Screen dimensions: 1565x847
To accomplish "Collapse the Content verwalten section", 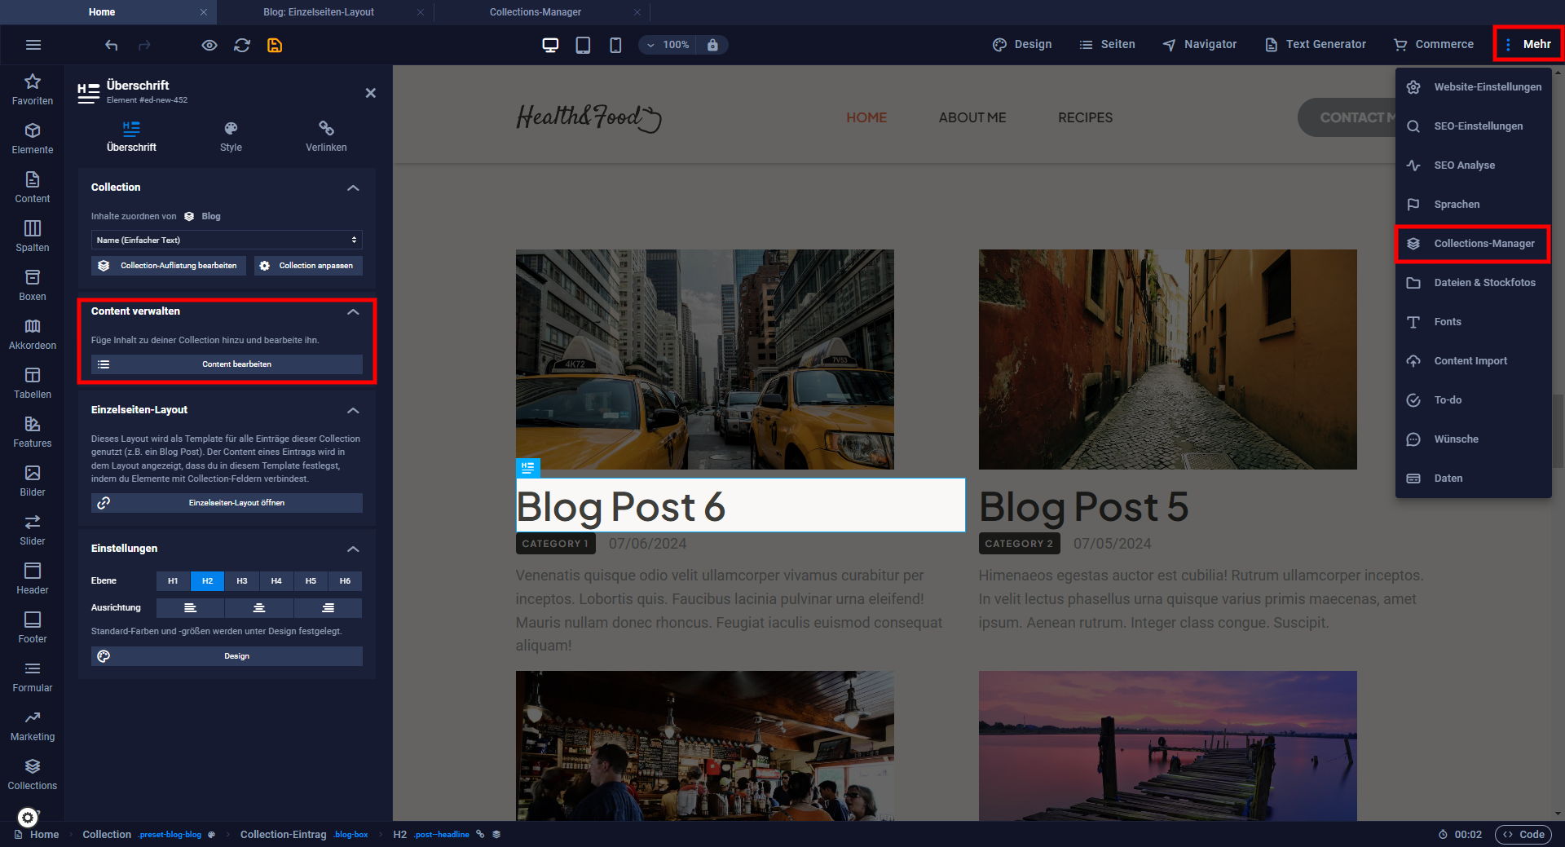I will tap(353, 311).
